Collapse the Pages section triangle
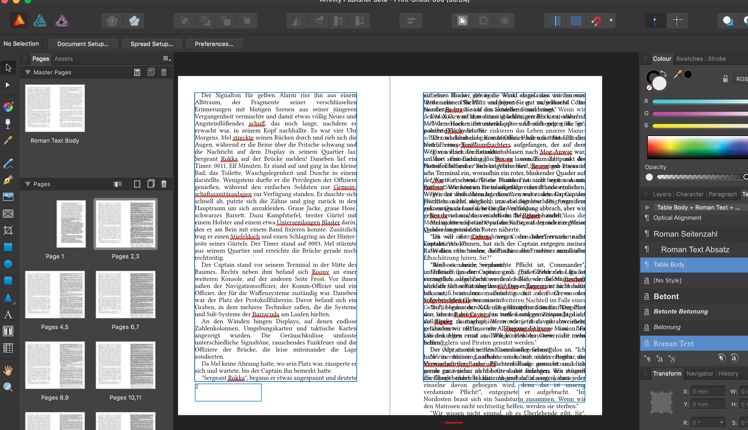This screenshot has height=430, width=748. 28,184
